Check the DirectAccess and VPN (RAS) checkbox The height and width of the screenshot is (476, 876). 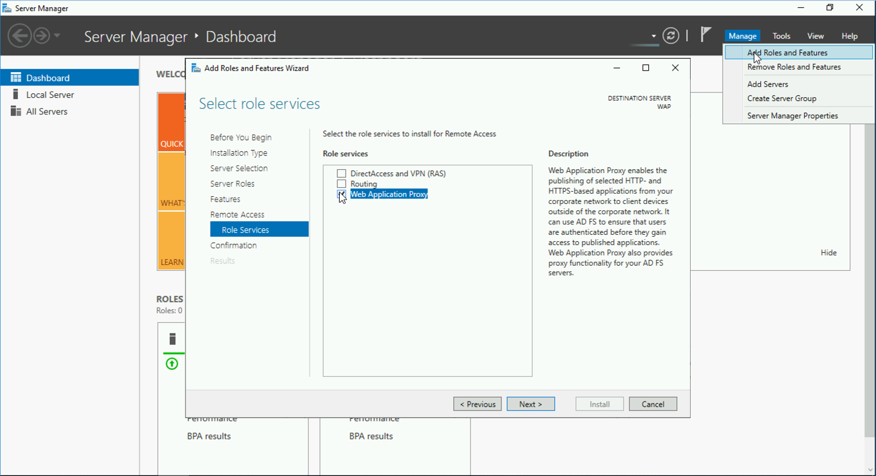click(x=342, y=174)
